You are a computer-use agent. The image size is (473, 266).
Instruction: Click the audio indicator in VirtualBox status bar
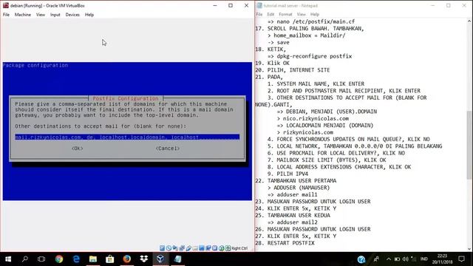pyautogui.click(x=175, y=248)
